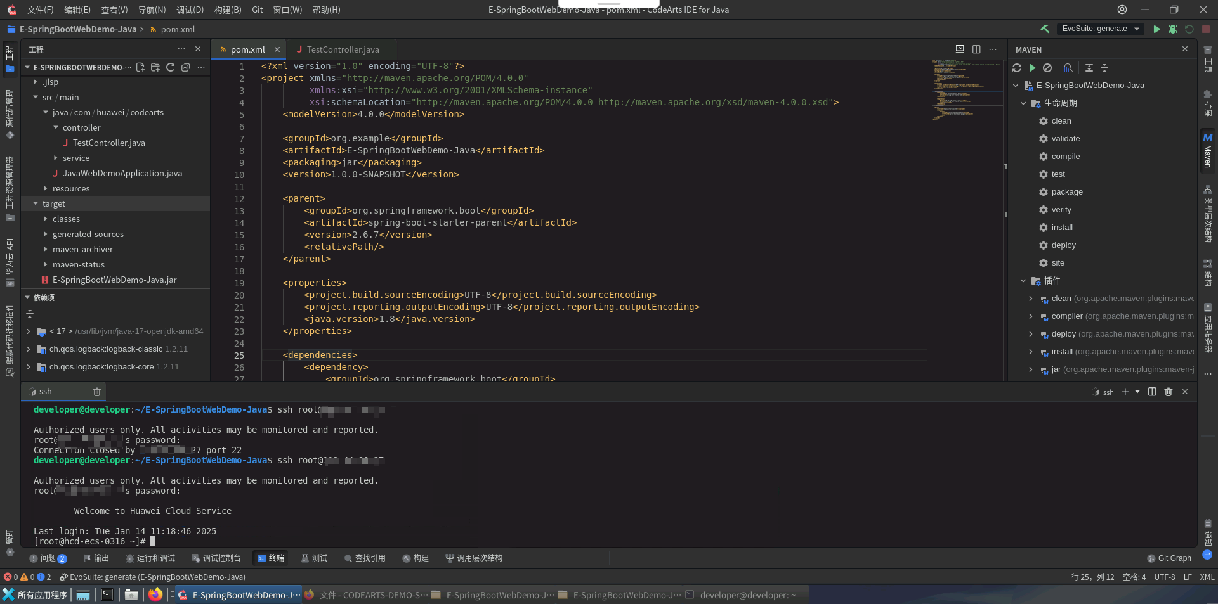Click the code minimap in the editor
The height and width of the screenshot is (604, 1218).
click(x=967, y=90)
